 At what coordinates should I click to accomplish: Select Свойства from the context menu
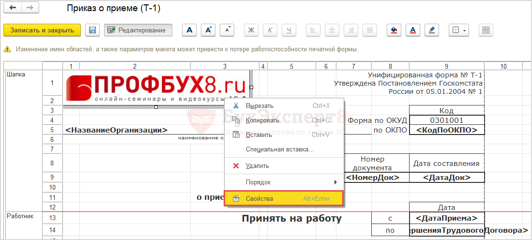pyautogui.click(x=284, y=199)
